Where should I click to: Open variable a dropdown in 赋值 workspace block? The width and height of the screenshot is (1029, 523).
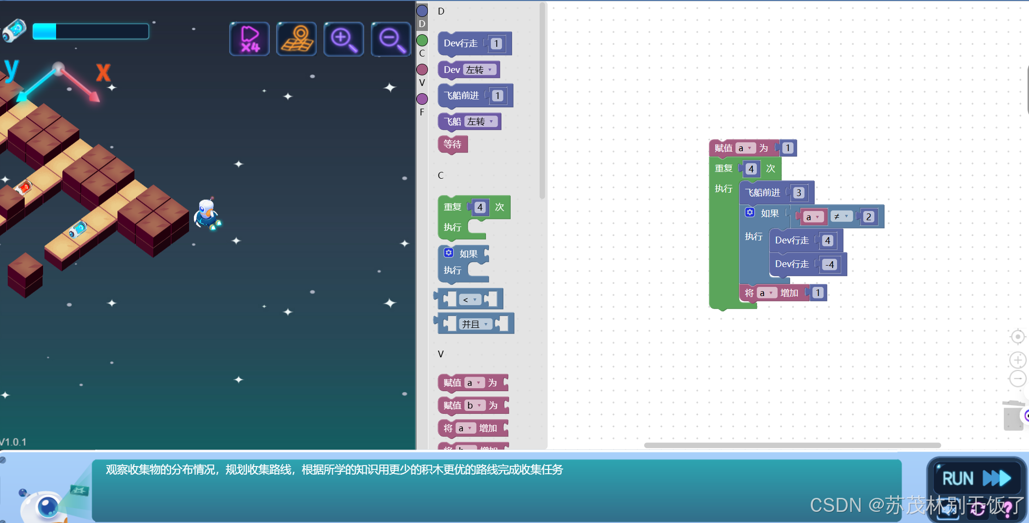pyautogui.click(x=745, y=148)
